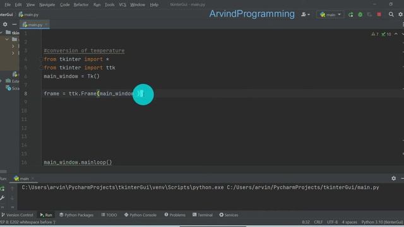
Task: Open the Help menu
Action: (x=154, y=4)
